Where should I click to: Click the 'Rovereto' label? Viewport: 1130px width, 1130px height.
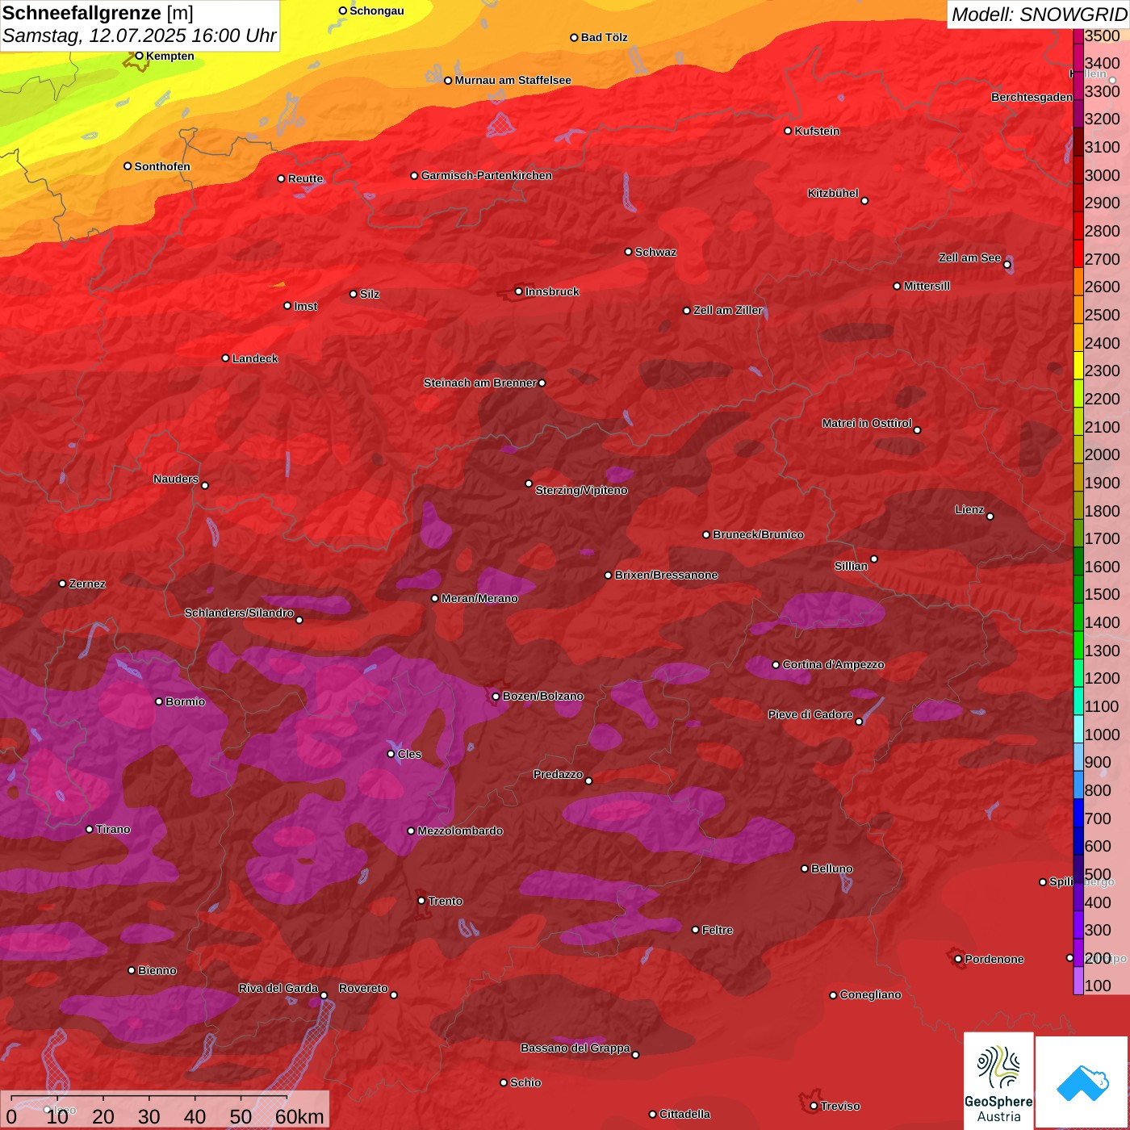(364, 988)
